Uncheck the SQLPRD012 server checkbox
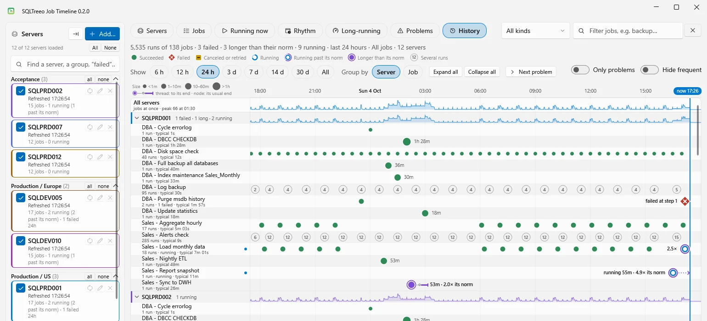707x321 pixels. click(x=21, y=157)
